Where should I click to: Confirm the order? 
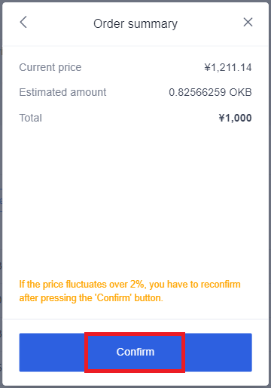pos(135,352)
